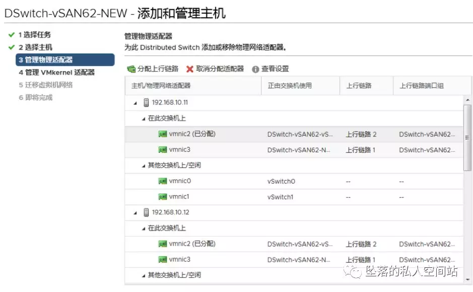
Task: Click host icon for 192.168.10.12
Action: coord(146,213)
